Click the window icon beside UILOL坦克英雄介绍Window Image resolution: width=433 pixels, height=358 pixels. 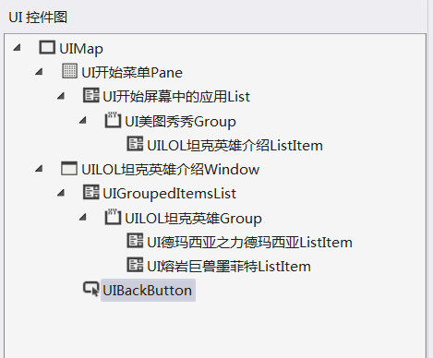[69, 168]
